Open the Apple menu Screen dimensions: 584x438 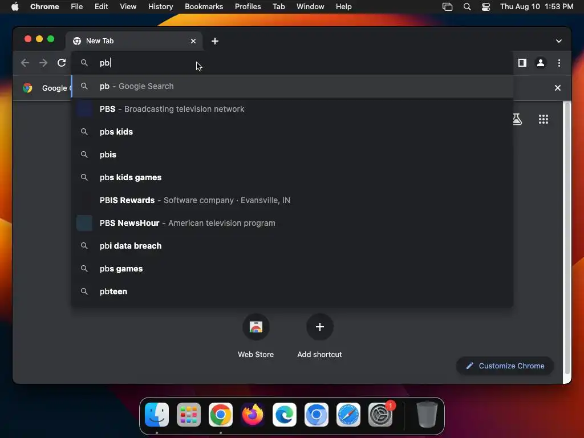[15, 6]
